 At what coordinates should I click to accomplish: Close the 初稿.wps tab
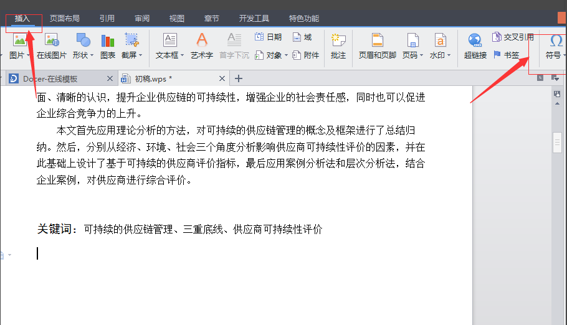pyautogui.click(x=222, y=78)
